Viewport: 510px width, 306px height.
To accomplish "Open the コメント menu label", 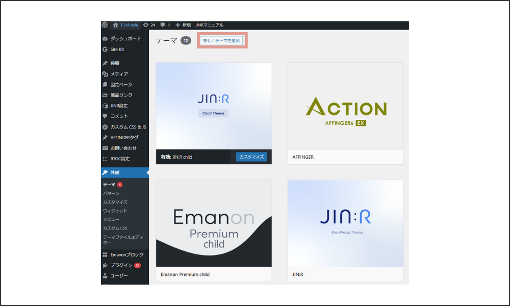I will 119,116.
